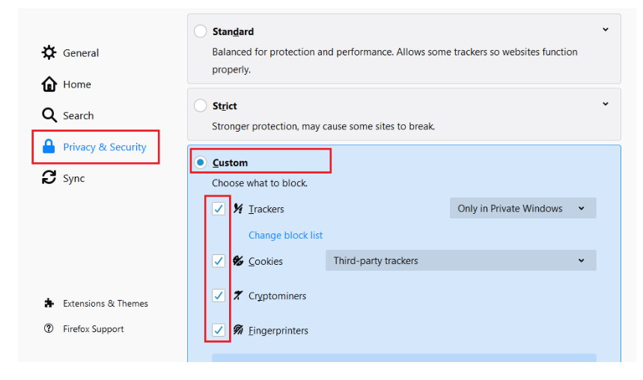Click the Extensions & Themes puzzle icon

(49, 303)
